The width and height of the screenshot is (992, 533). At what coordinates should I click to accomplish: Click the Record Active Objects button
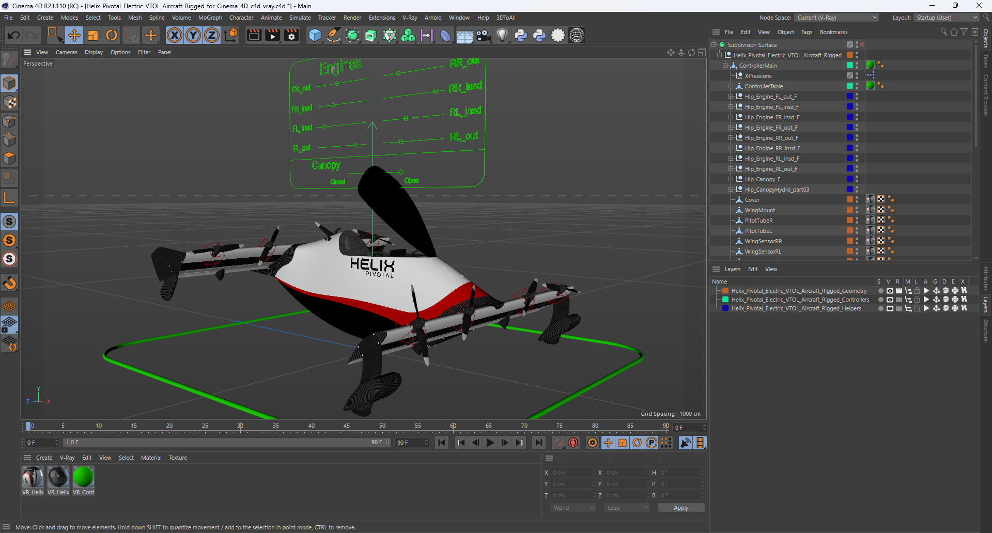click(559, 443)
